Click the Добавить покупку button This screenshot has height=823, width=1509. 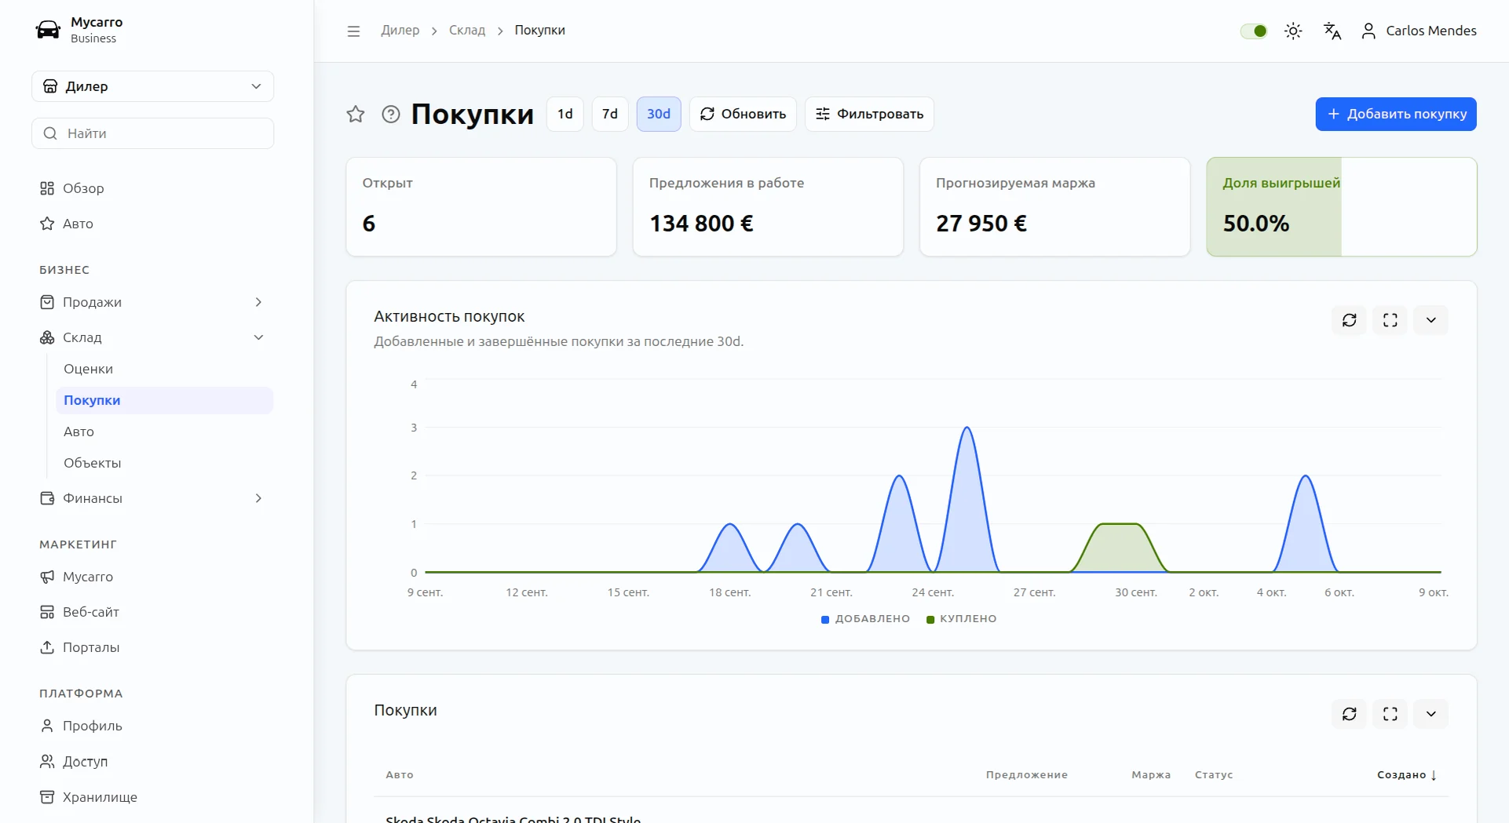click(1396, 115)
